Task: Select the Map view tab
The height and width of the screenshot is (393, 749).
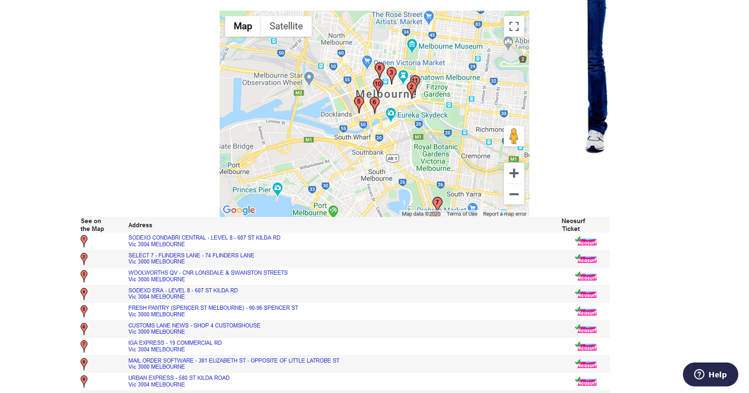Action: [x=243, y=26]
